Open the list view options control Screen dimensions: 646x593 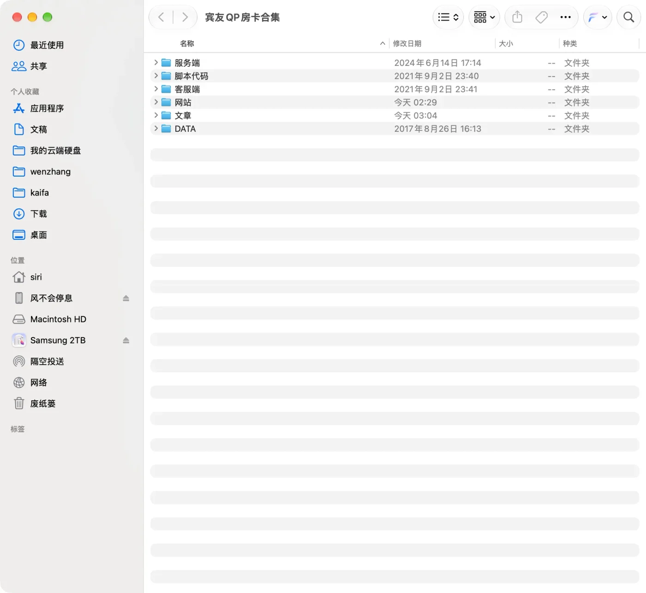tap(448, 17)
